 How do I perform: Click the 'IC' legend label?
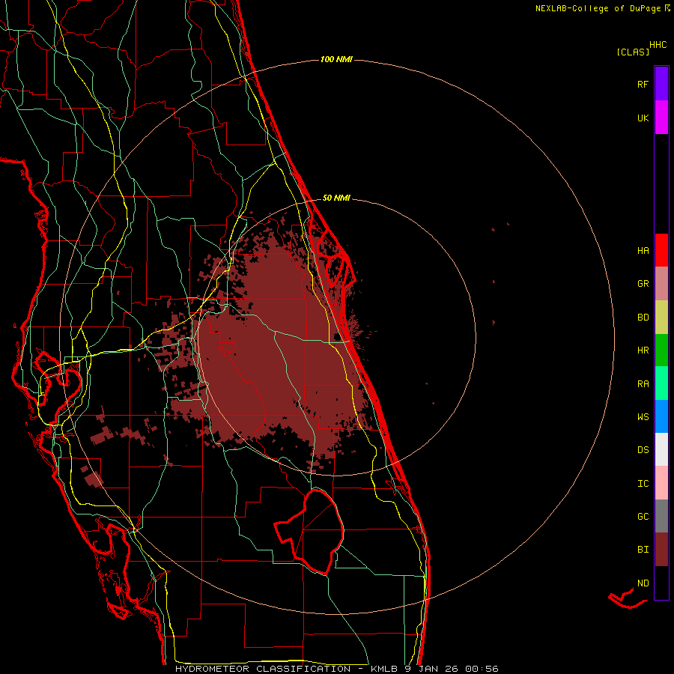(x=643, y=484)
